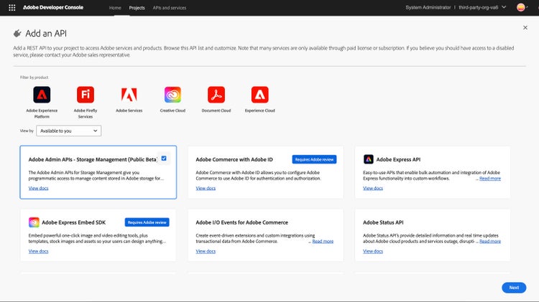Click the System Administrator role label
The image size is (539, 302).
click(428, 7)
